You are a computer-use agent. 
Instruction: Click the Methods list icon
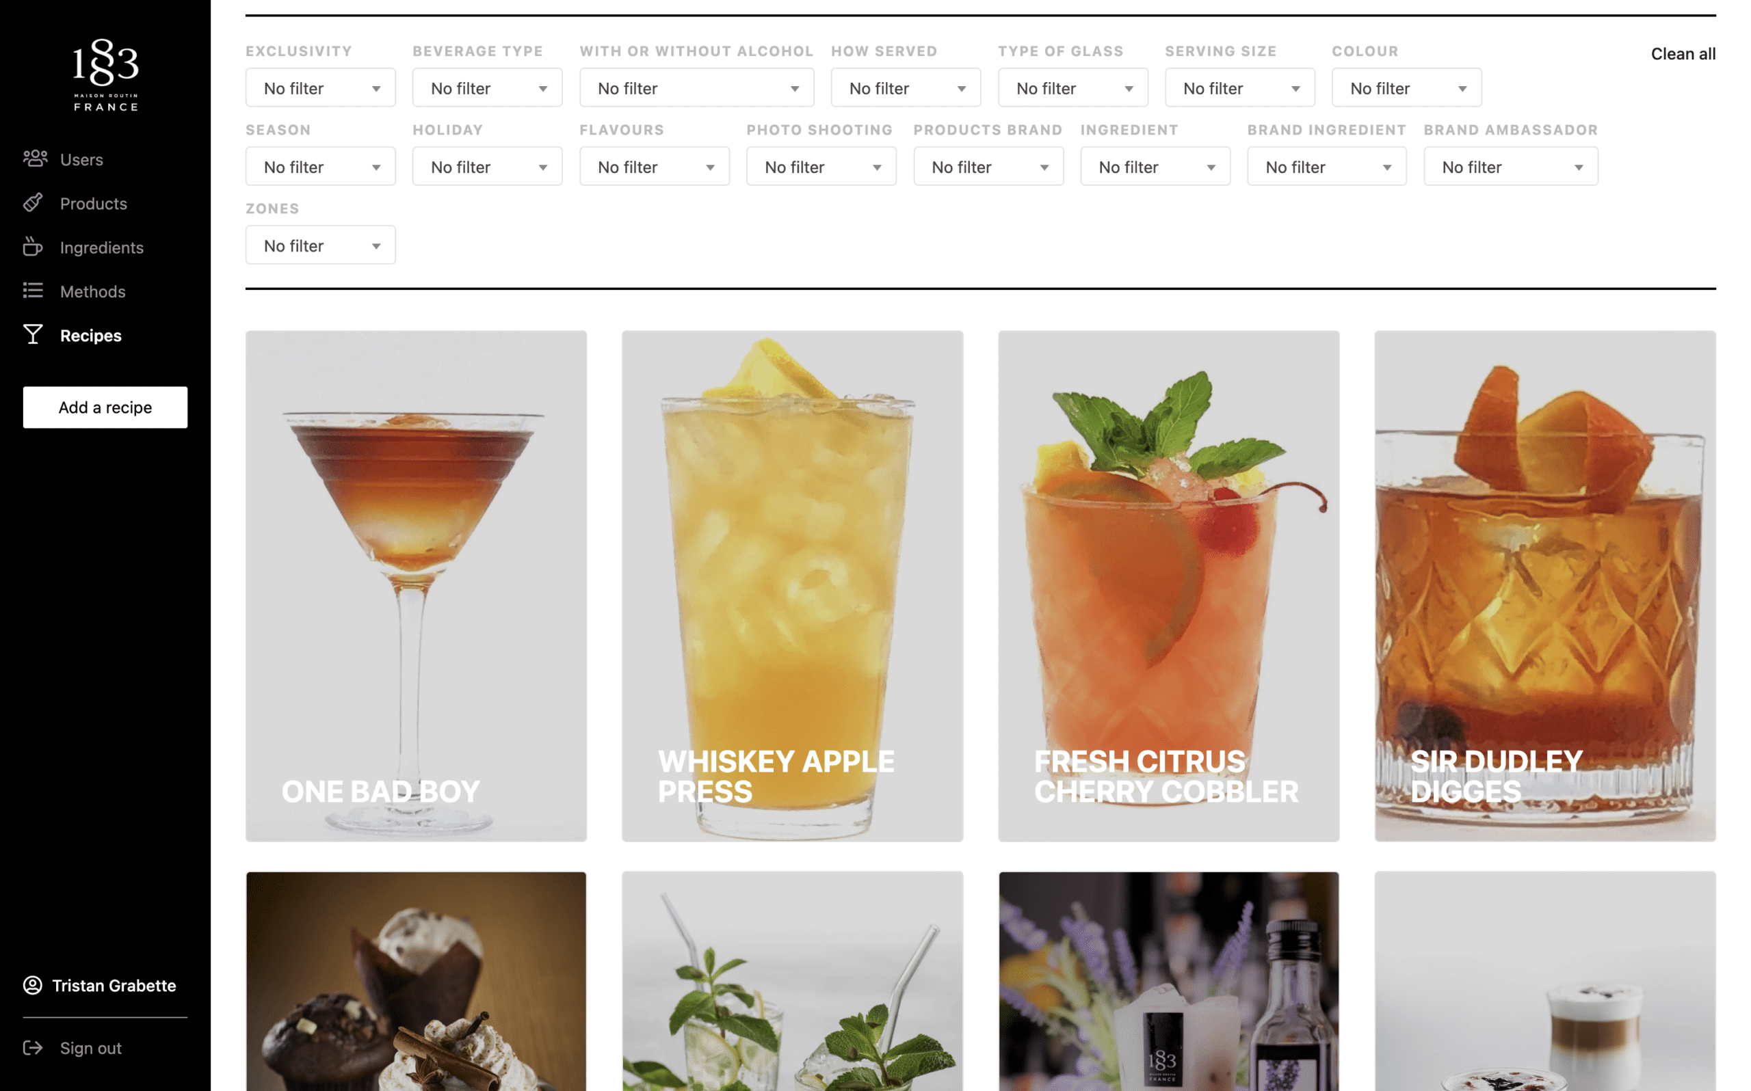pyautogui.click(x=34, y=291)
